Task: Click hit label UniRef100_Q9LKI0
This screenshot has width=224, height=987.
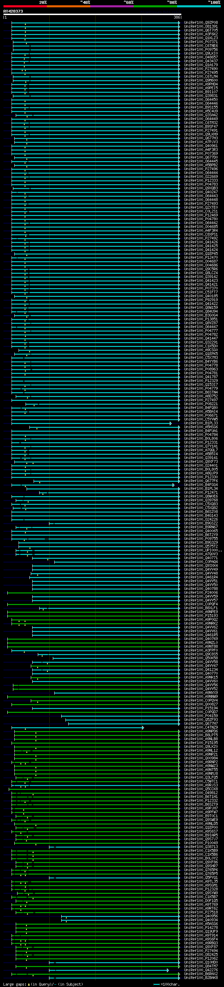Action: [201, 53]
